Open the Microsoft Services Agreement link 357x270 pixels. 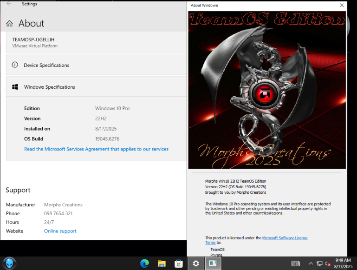[x=96, y=149]
